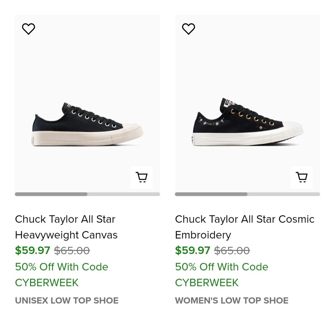Click the CYBERWEEK promo text for Heavyweight Canvas
Image resolution: width=335 pixels, height=320 pixels.
(x=47, y=282)
